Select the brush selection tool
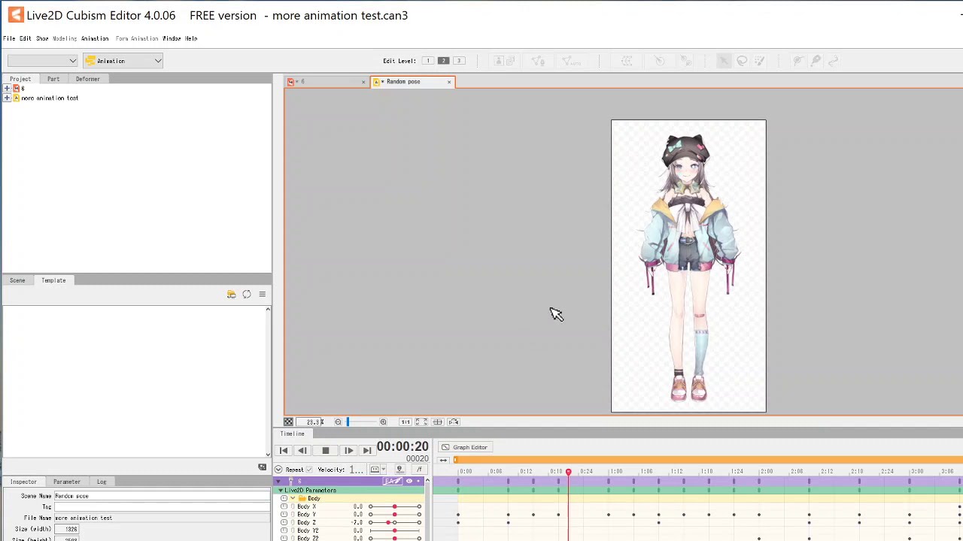 (760, 61)
